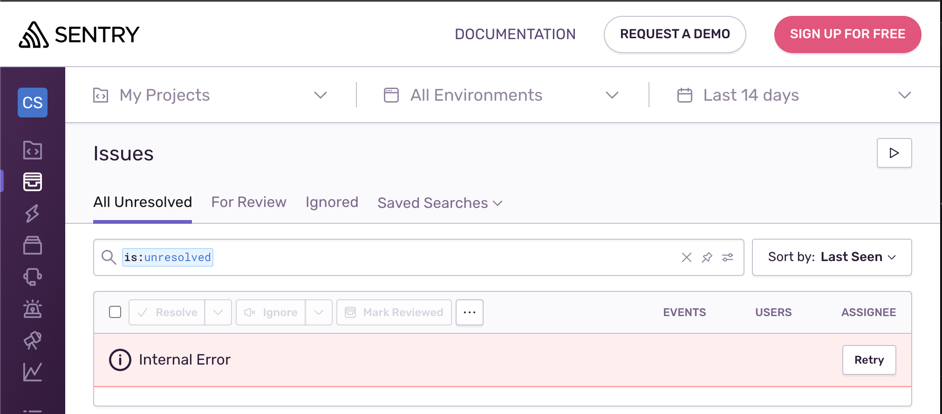Open Discover telescope icon in sidebar
Image resolution: width=942 pixels, height=414 pixels.
(x=33, y=340)
